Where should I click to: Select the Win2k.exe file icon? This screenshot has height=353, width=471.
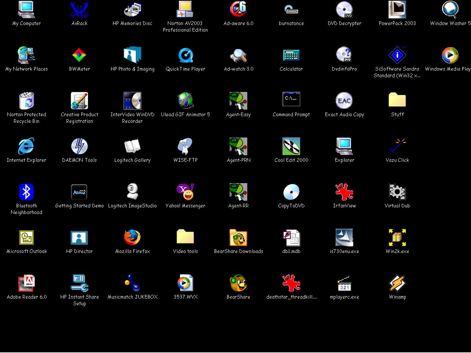click(x=397, y=238)
